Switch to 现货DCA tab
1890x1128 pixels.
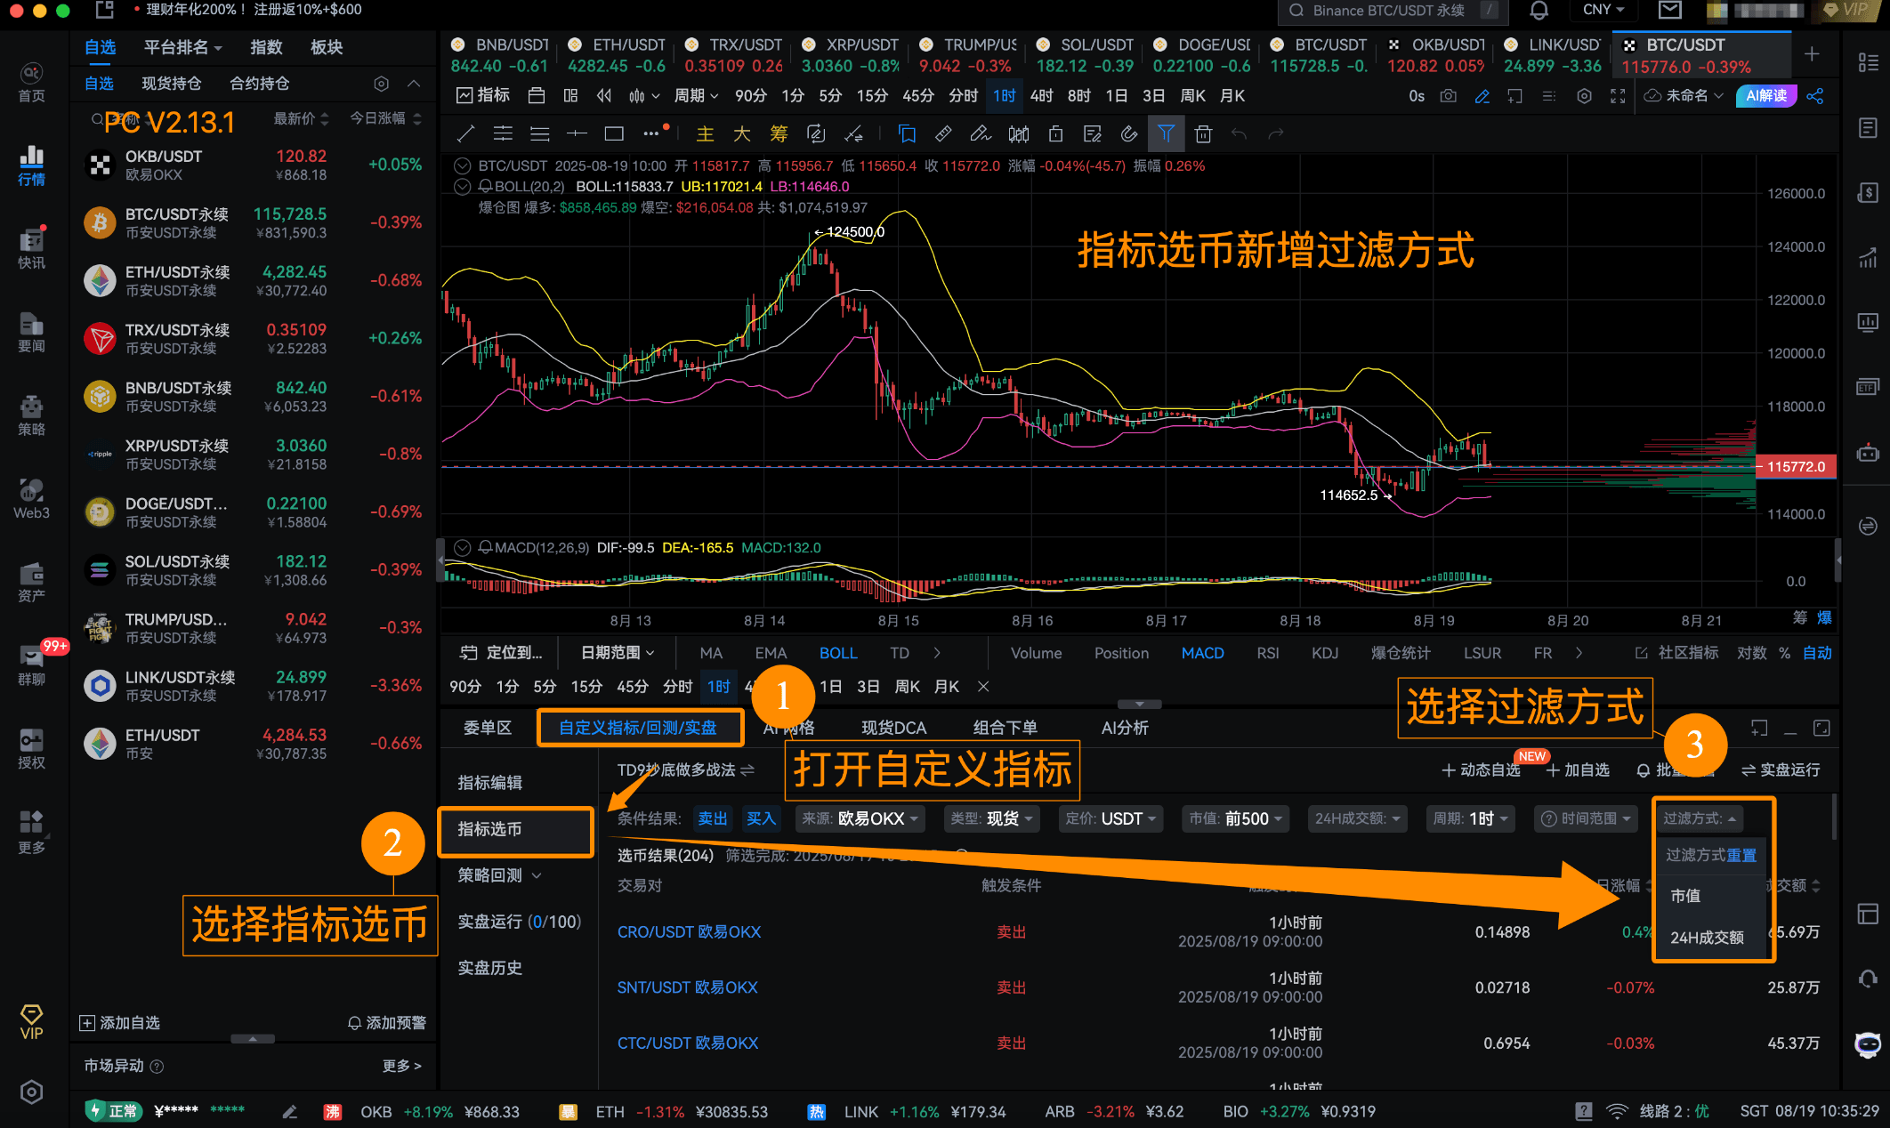click(893, 728)
